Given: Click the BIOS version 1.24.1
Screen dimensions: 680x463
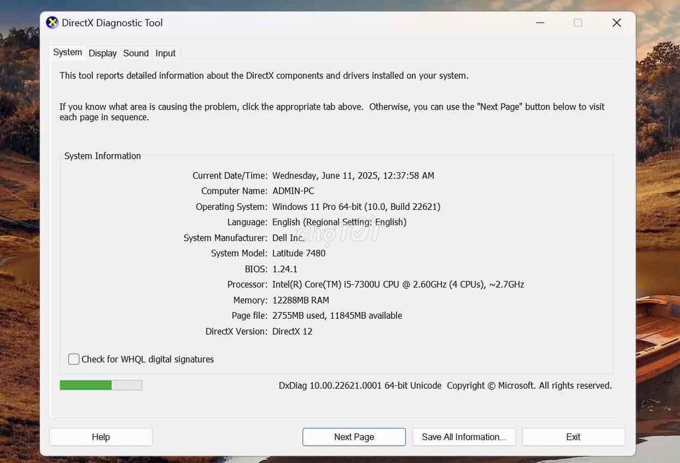Looking at the screenshot, I should click(x=285, y=269).
